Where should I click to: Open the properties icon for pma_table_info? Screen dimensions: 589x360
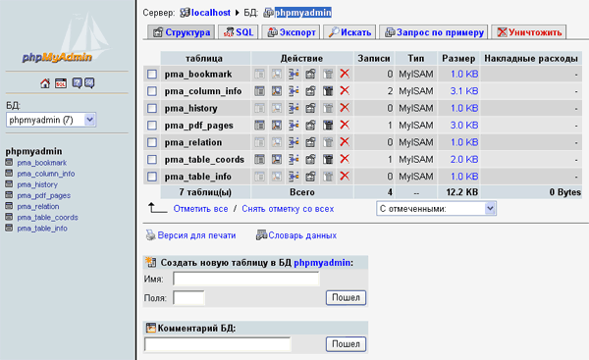coord(310,177)
